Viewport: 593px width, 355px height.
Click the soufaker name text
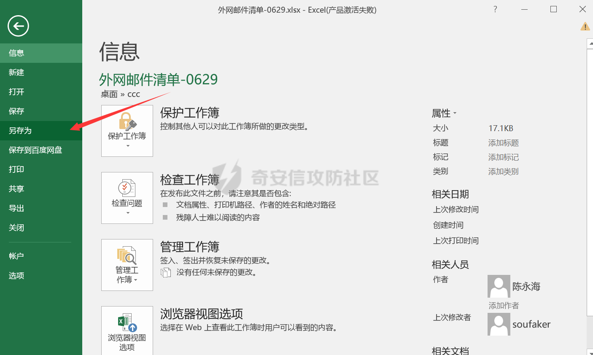point(531,324)
